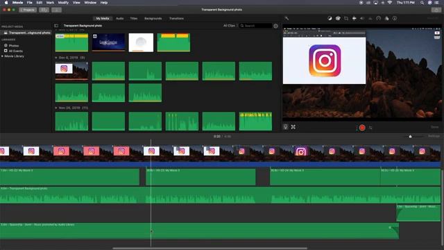
Task: Click the AirPlay display icon in menu bar
Action: pyautogui.click(x=376, y=3)
